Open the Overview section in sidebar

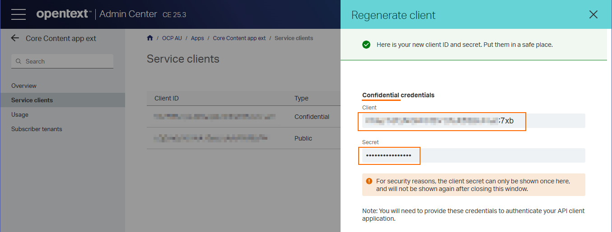[x=24, y=86]
